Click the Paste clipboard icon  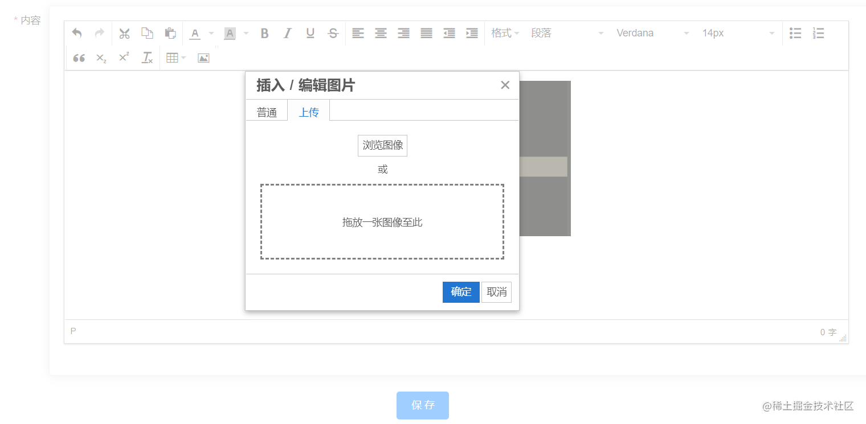click(170, 33)
